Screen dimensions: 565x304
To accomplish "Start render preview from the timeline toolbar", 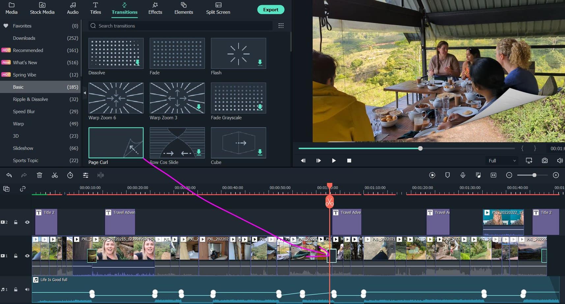I will (432, 175).
